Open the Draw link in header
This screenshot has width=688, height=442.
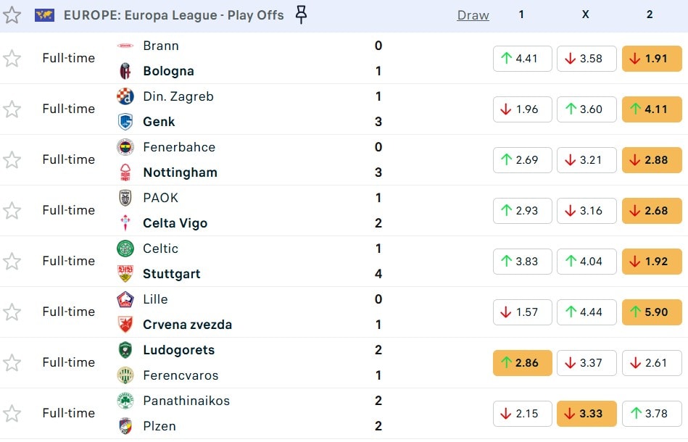pyautogui.click(x=473, y=15)
